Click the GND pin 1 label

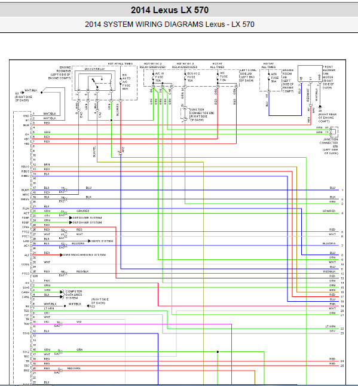point(26,116)
